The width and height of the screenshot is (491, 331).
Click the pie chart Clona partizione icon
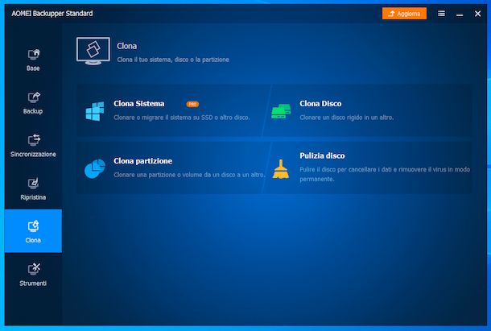[94, 168]
